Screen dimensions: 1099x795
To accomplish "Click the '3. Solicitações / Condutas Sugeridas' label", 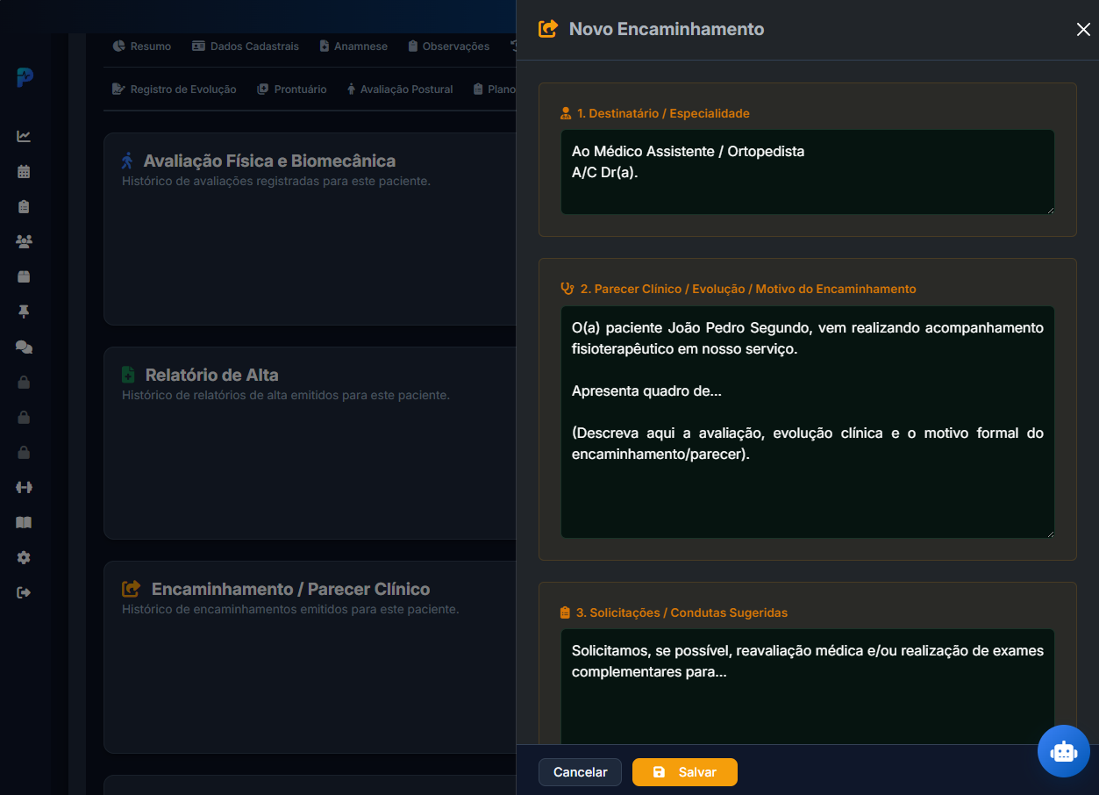I will pyautogui.click(x=682, y=612).
